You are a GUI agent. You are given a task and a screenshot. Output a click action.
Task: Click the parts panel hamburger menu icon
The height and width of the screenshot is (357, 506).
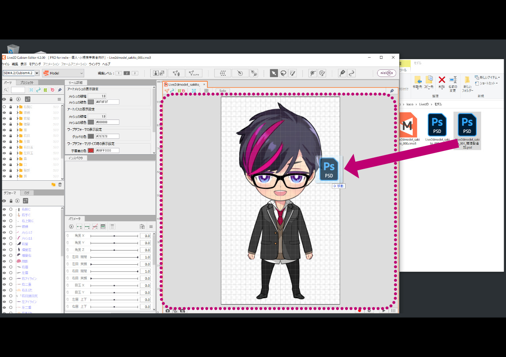pyautogui.click(x=59, y=99)
